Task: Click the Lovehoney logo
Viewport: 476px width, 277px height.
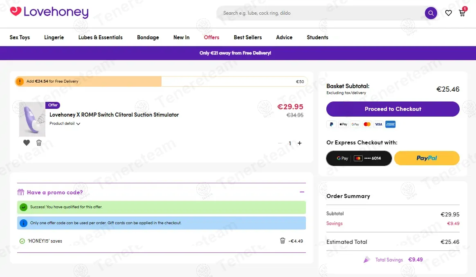Action: tap(49, 12)
